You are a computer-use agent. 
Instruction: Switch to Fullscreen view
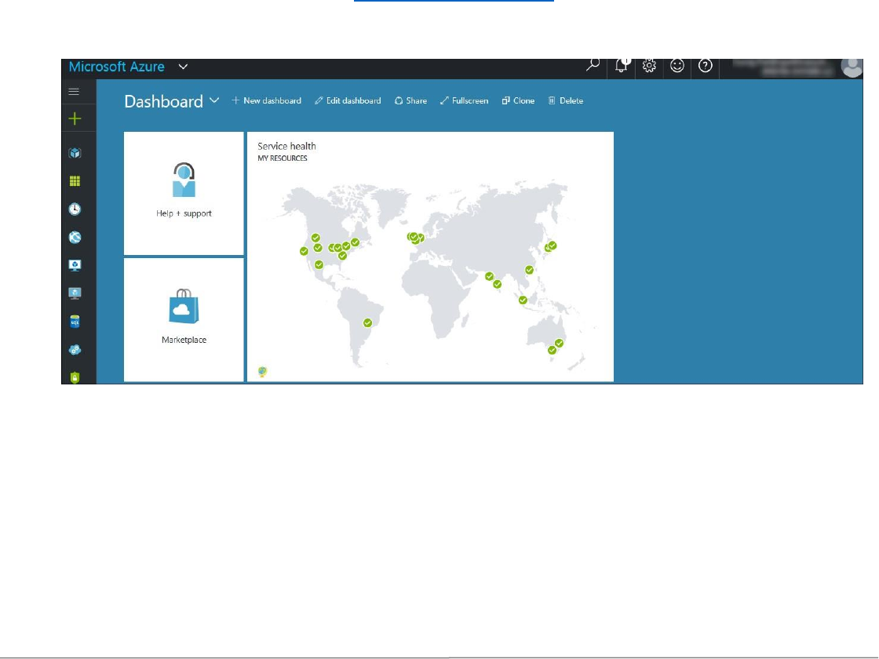click(464, 101)
